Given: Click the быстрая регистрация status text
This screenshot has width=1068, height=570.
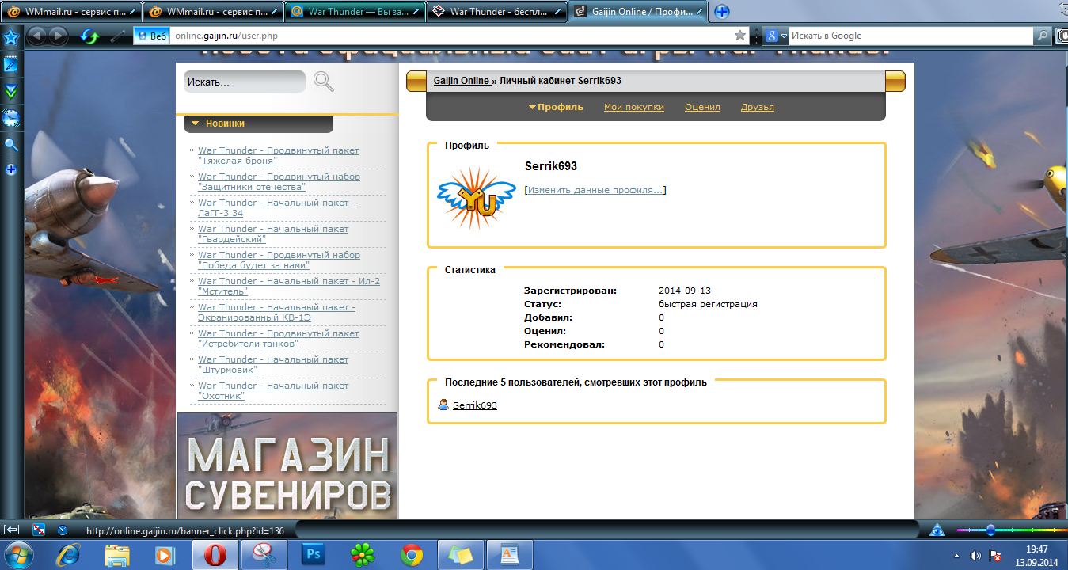Looking at the screenshot, I should click(708, 304).
